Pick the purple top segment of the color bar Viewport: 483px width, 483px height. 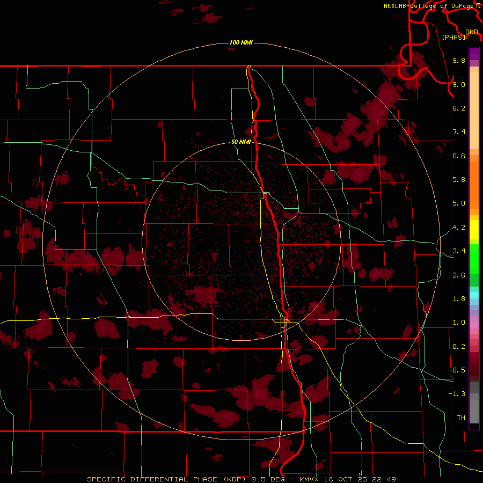pyautogui.click(x=474, y=54)
